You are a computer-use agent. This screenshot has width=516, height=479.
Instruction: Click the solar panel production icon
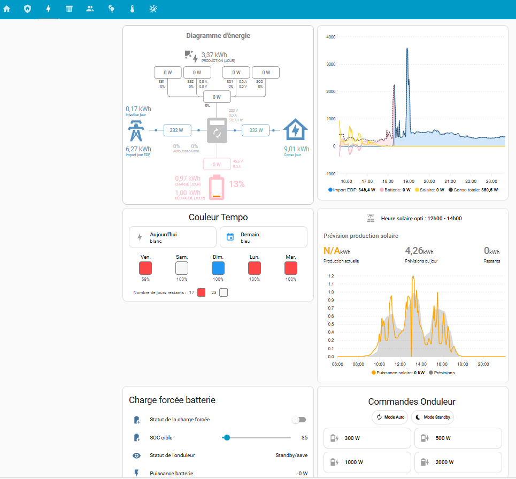(191, 56)
